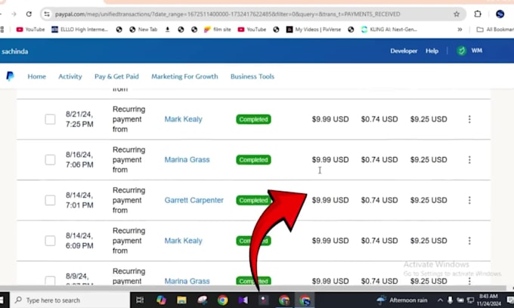Open the first YouTube bookmark
The image size is (514, 308).
30,29
